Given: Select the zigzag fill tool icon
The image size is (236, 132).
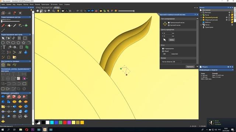Looking at the screenshot, I should pyautogui.click(x=14, y=65).
